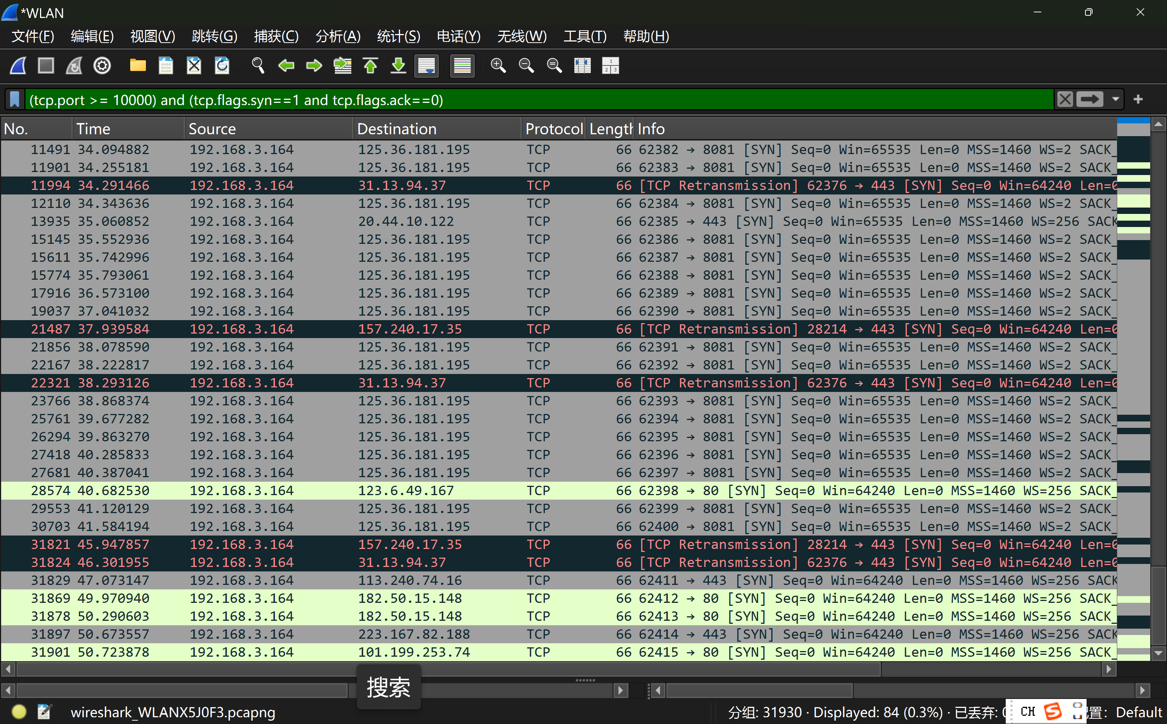Image resolution: width=1167 pixels, height=724 pixels.
Task: Toggle the display filter bookmark icon
Action: pyautogui.click(x=15, y=99)
